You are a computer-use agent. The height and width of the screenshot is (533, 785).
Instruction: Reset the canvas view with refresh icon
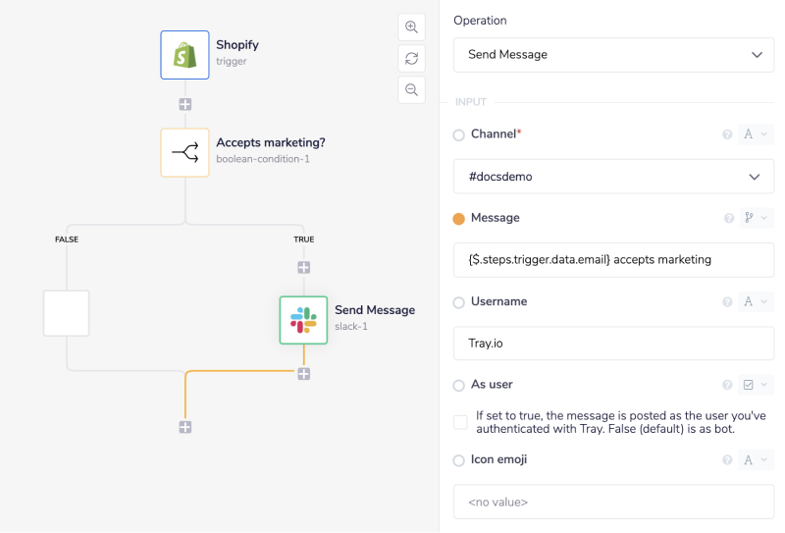[x=412, y=58]
